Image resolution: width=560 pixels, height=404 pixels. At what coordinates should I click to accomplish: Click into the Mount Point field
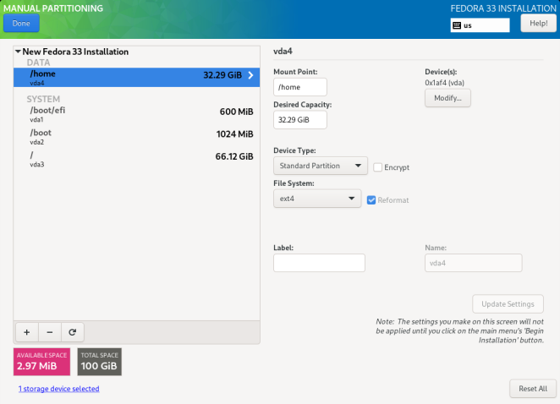click(x=300, y=87)
